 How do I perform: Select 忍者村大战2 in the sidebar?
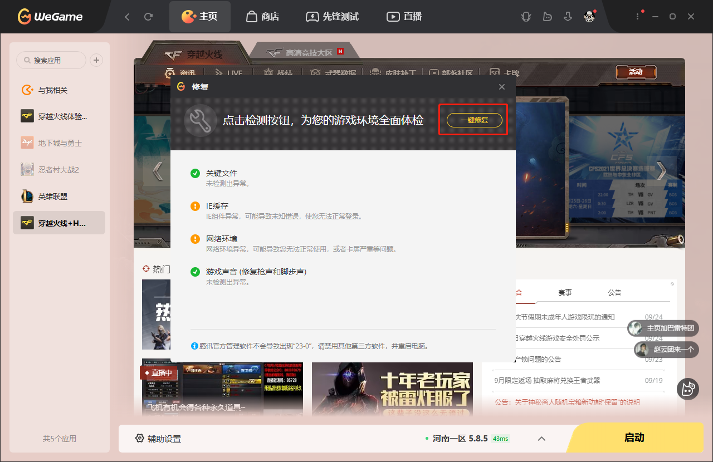coord(59,169)
